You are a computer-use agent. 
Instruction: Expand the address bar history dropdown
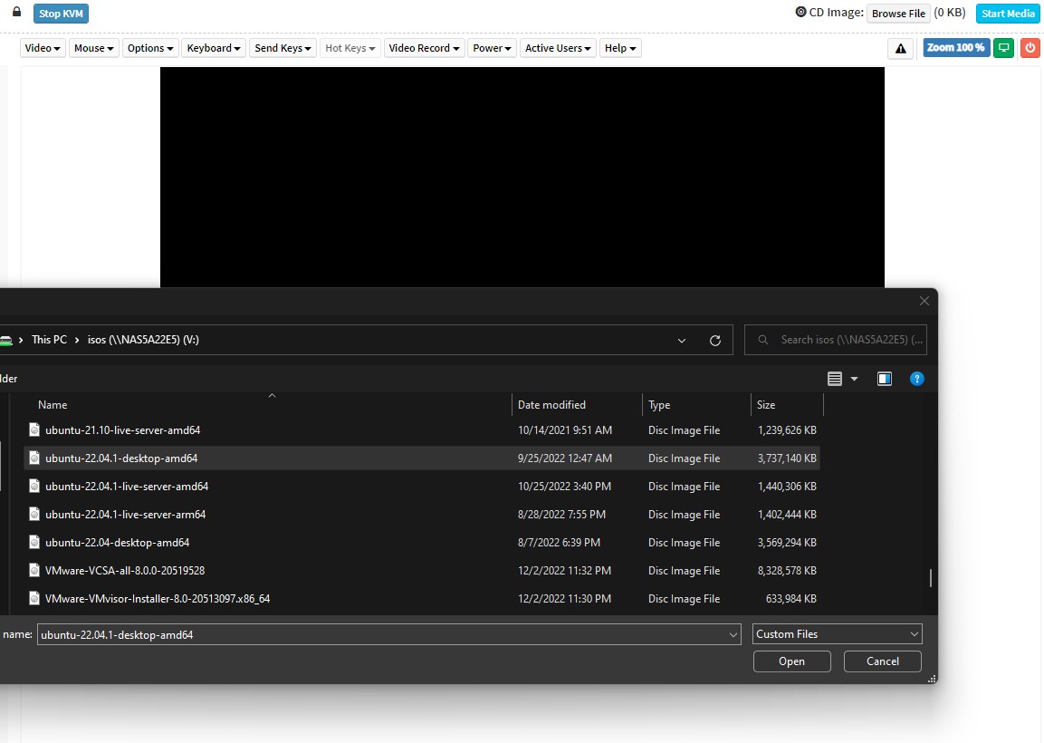pos(682,340)
